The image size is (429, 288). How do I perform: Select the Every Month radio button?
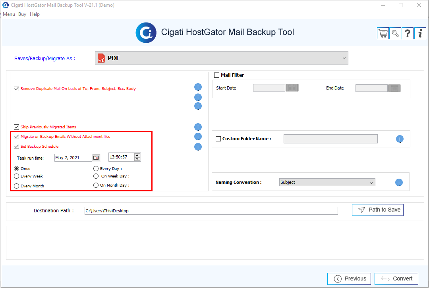[16, 186]
